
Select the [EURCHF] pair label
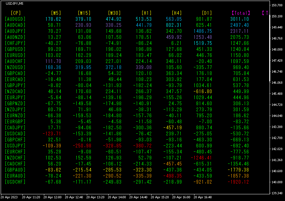(x=15, y=152)
